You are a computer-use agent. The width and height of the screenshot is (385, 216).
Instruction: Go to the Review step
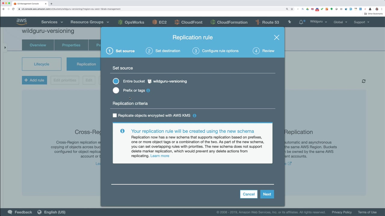point(263,51)
